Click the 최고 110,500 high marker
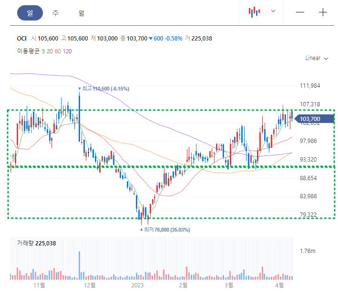 103,89
